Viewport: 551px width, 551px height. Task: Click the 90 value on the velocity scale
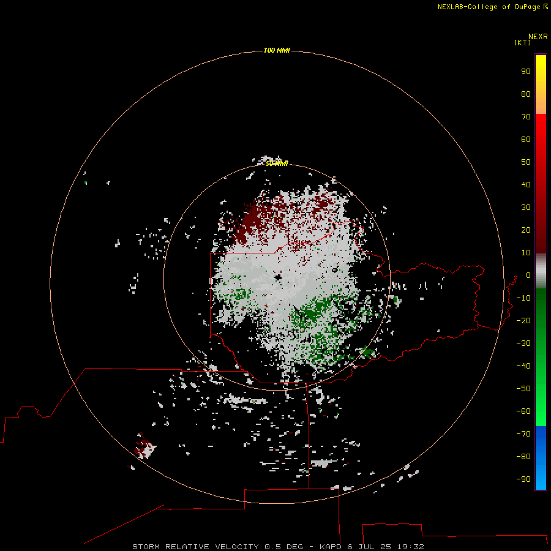pos(526,72)
